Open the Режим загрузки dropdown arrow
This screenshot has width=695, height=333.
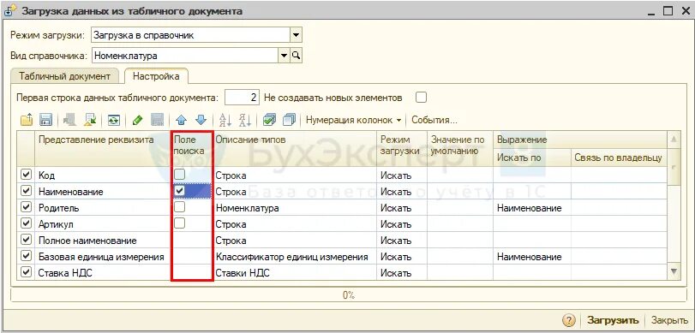click(297, 35)
